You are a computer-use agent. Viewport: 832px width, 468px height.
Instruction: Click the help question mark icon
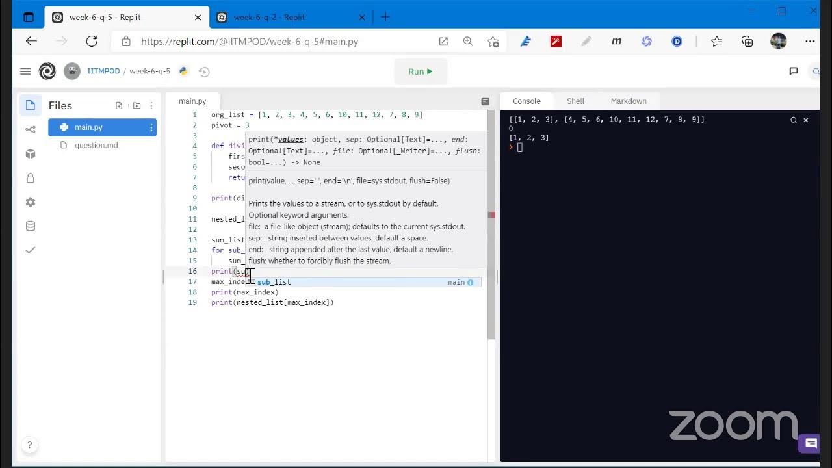[x=29, y=445]
